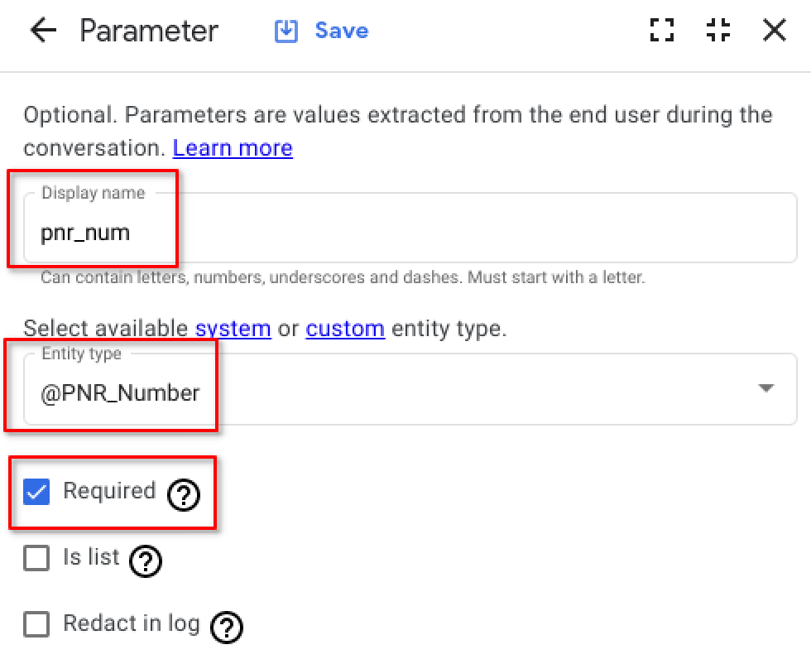This screenshot has height=664, width=811.
Task: Enable the Is list checkbox
Action: (x=36, y=558)
